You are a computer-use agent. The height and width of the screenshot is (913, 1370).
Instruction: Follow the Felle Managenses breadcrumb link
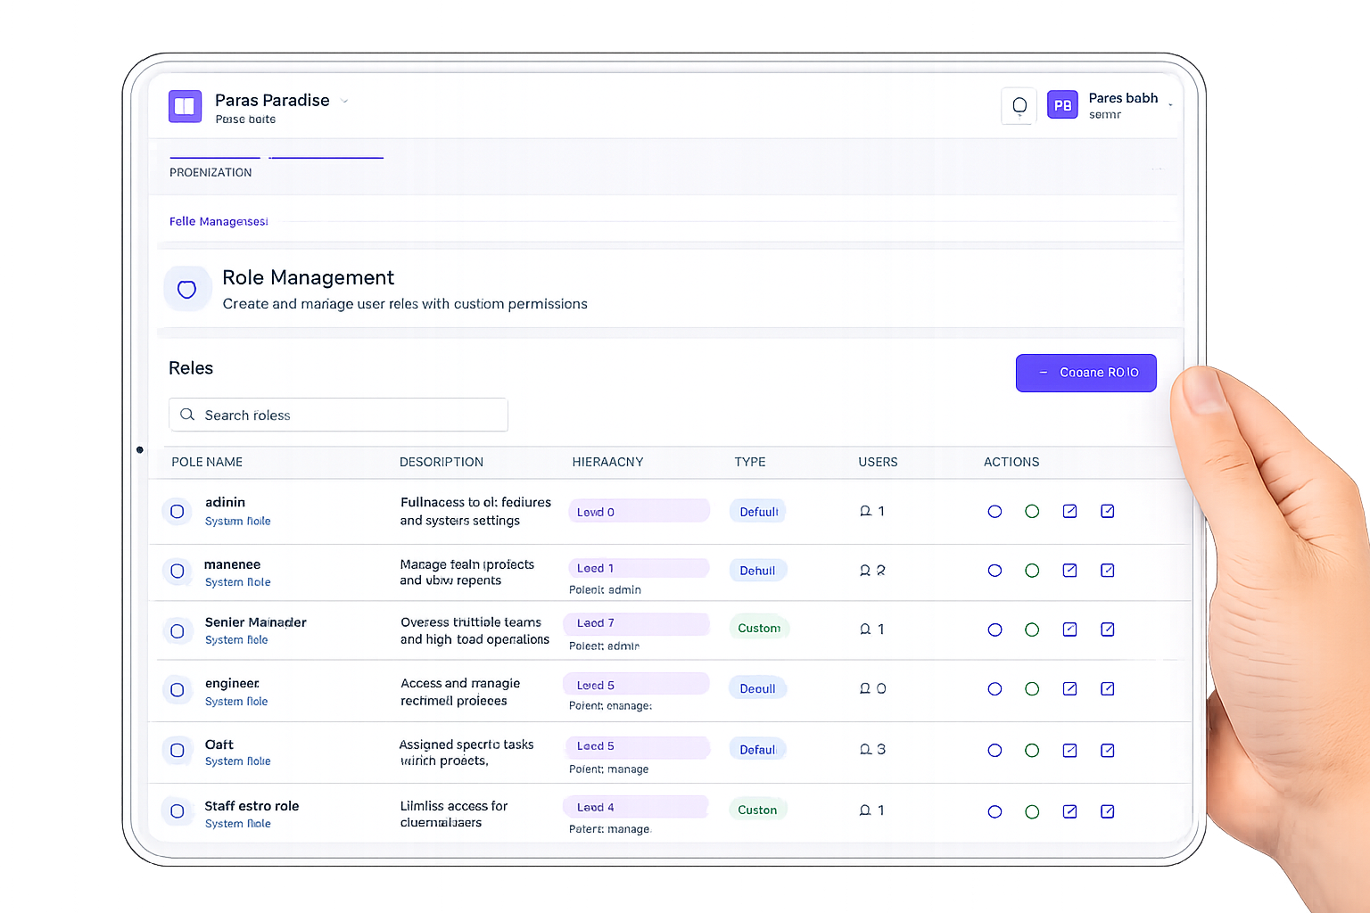coord(219,221)
